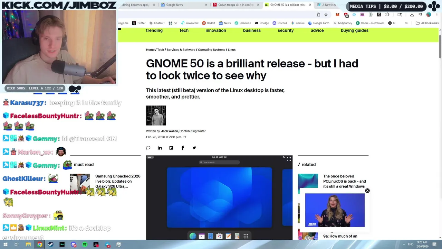Open the security section in site nav
The image size is (442, 249).
click(x=286, y=30)
